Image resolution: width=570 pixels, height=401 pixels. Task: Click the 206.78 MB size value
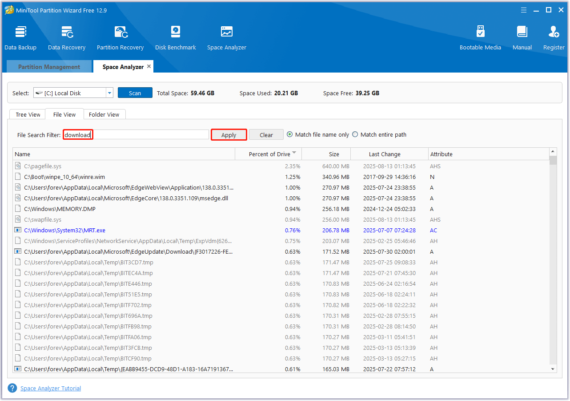(x=336, y=230)
